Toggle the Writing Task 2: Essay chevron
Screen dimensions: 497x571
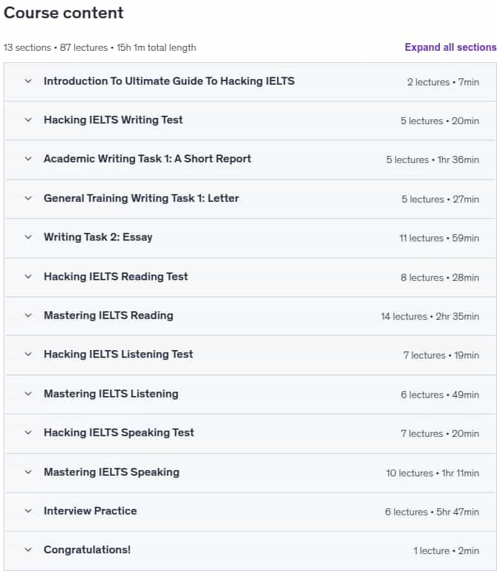[x=28, y=237]
